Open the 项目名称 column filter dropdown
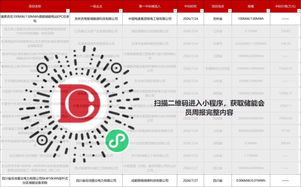The width and height of the screenshot is (301, 187). tap(68, 11)
